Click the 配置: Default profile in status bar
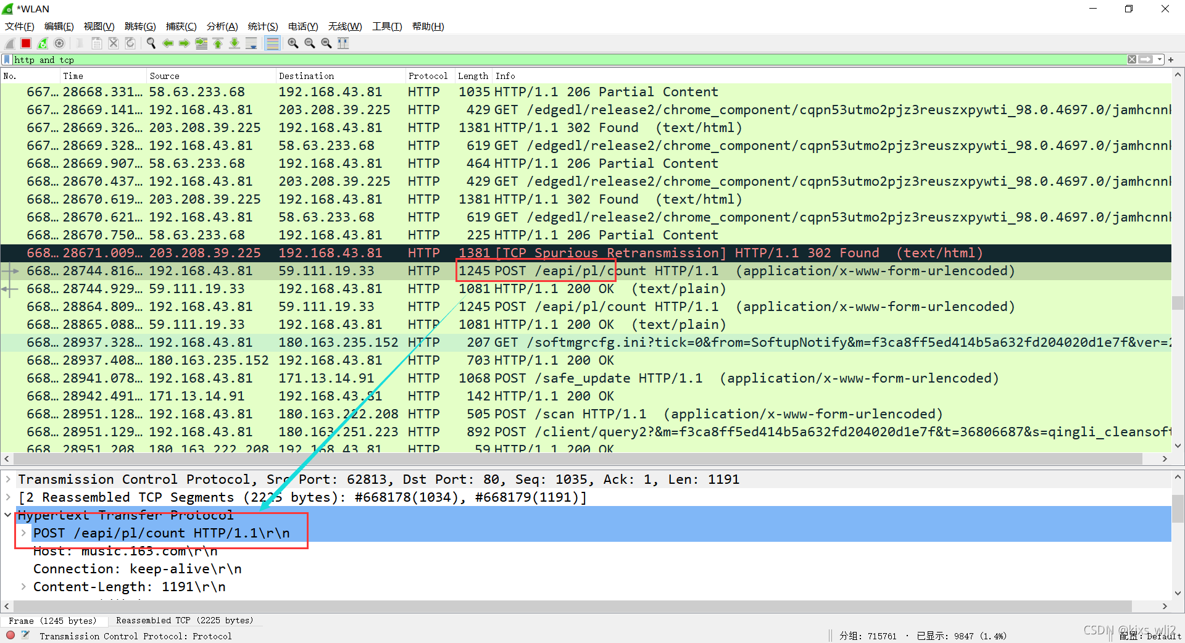 click(x=1150, y=636)
